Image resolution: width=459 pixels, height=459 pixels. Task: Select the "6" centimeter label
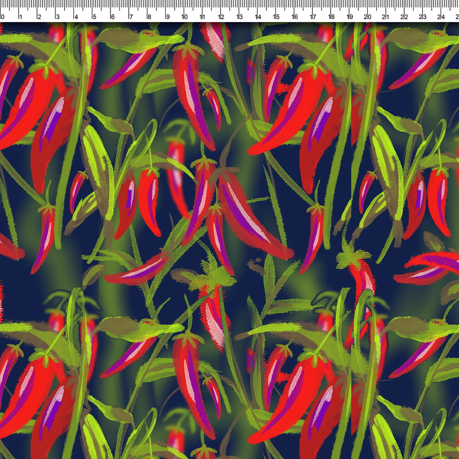[112, 17]
